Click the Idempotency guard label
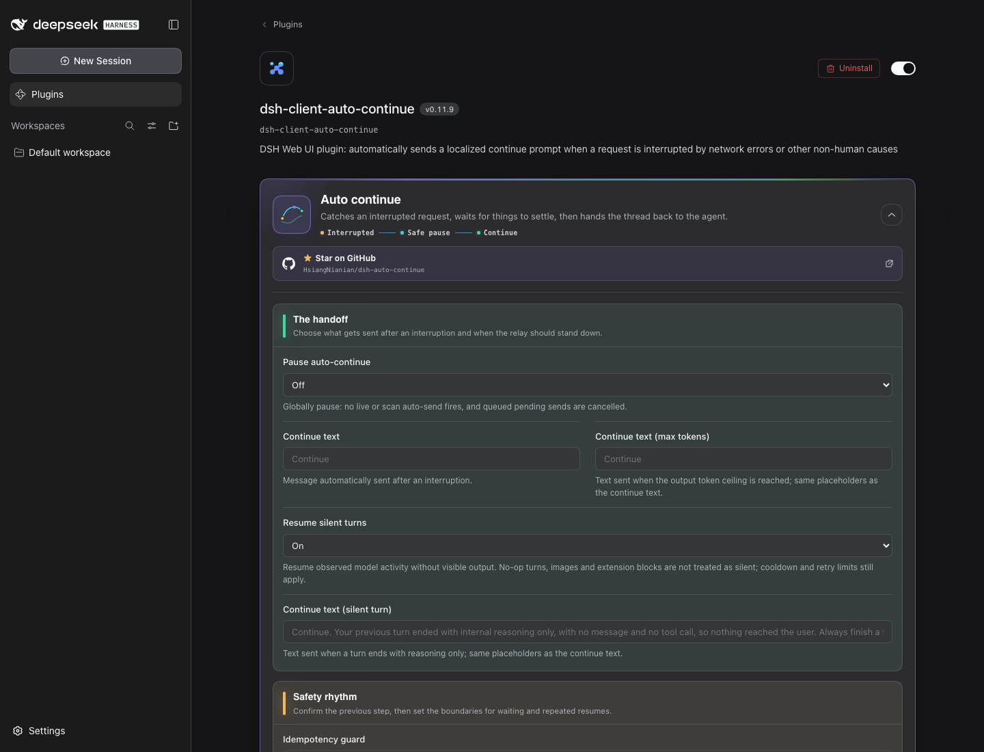 324,740
